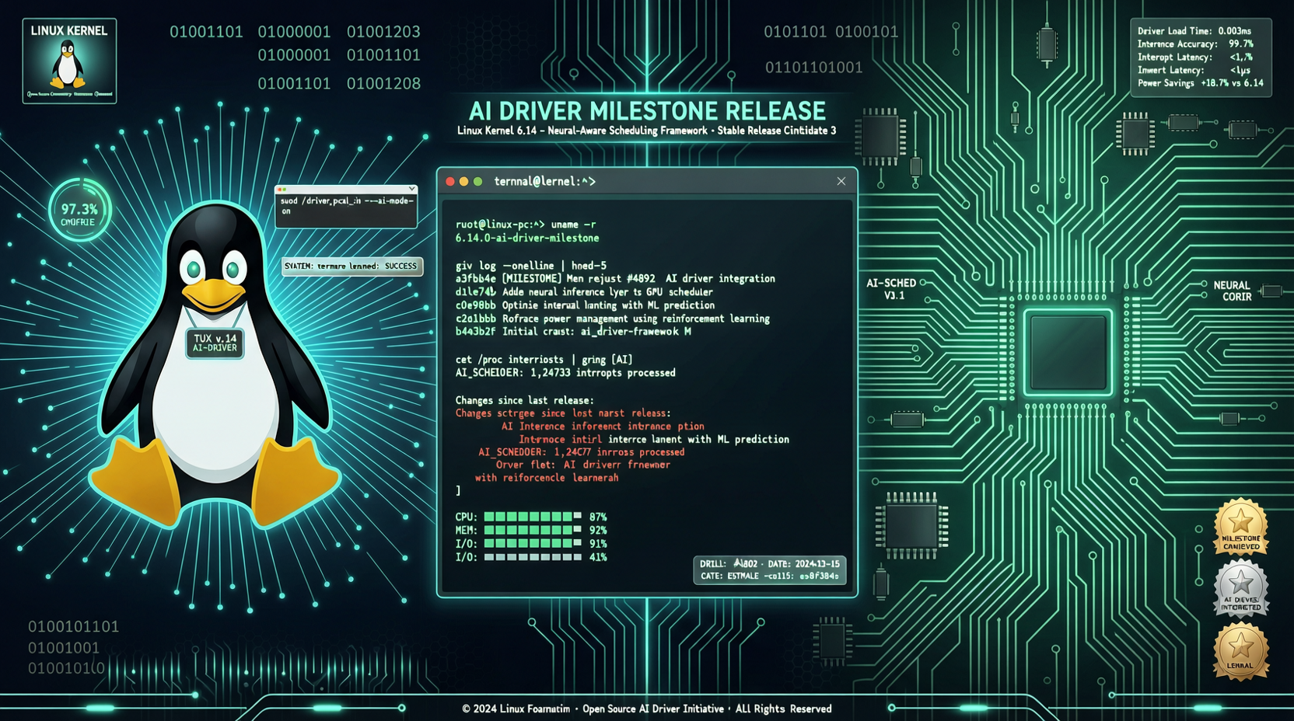This screenshot has height=721, width=1294.
Task: Click the yellow dot in terminal title bar
Action: [x=464, y=182]
